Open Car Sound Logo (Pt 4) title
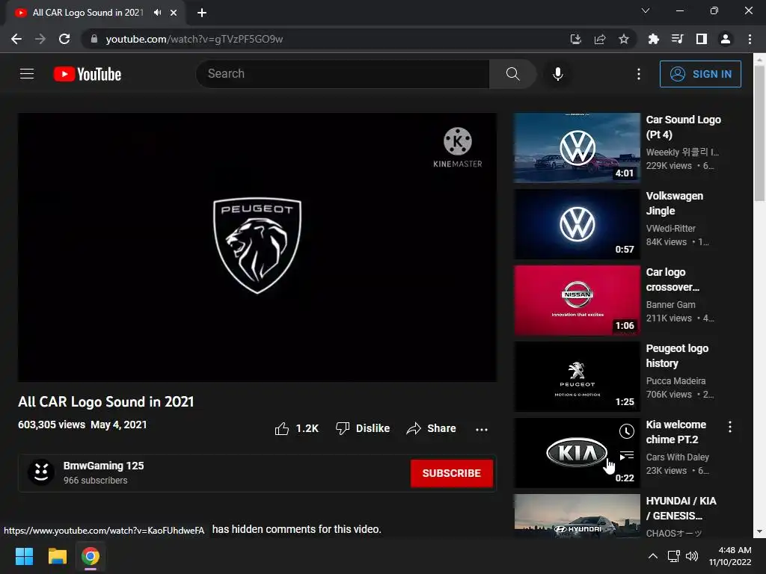The image size is (766, 574). 683,127
